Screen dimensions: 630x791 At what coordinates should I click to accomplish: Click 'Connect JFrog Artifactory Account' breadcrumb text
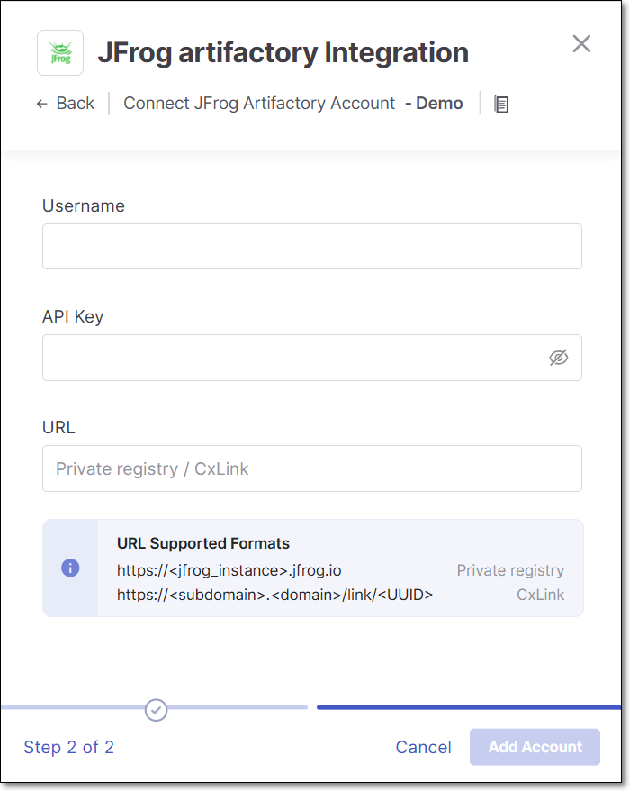tap(259, 104)
